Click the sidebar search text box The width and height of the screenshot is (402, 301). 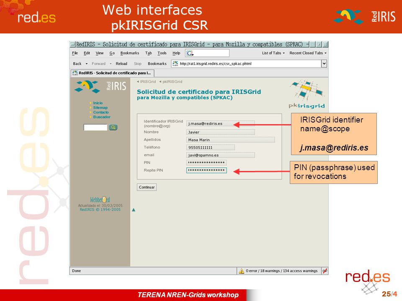95,127
